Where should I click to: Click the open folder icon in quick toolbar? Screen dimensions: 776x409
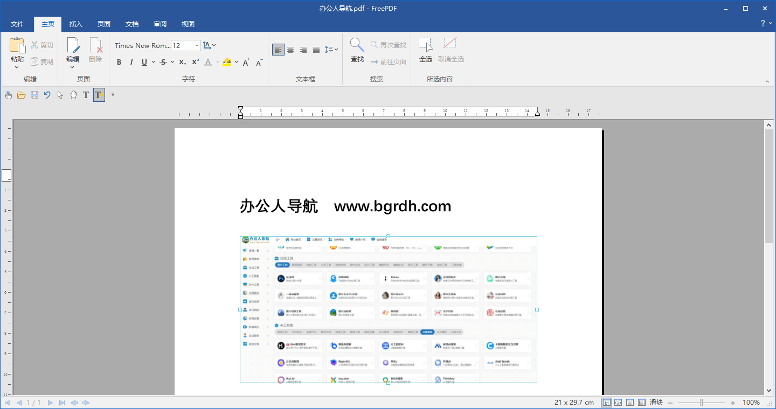pyautogui.click(x=22, y=95)
